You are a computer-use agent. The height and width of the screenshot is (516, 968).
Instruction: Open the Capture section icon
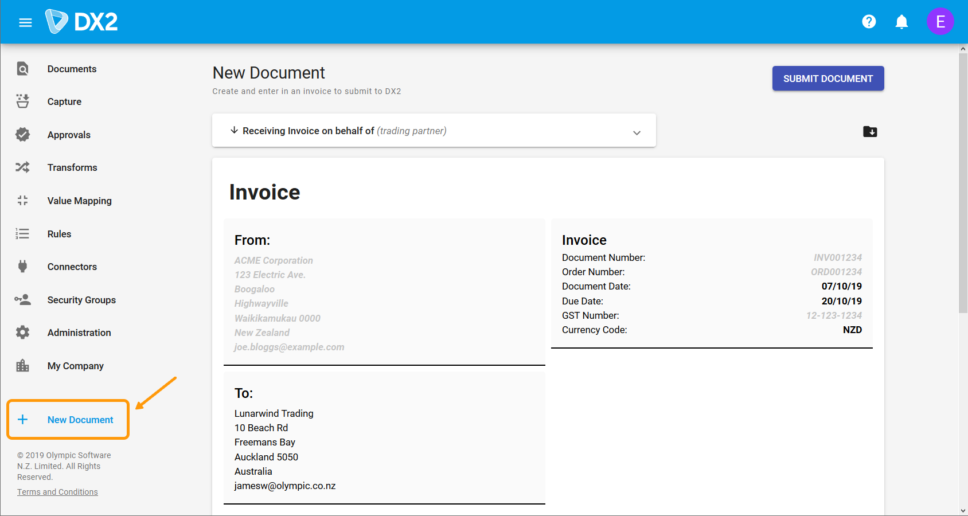click(22, 101)
